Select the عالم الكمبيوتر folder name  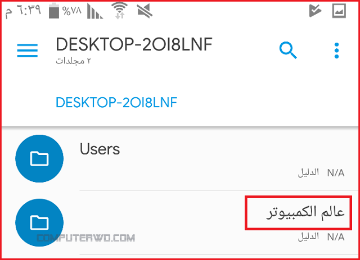tap(305, 212)
